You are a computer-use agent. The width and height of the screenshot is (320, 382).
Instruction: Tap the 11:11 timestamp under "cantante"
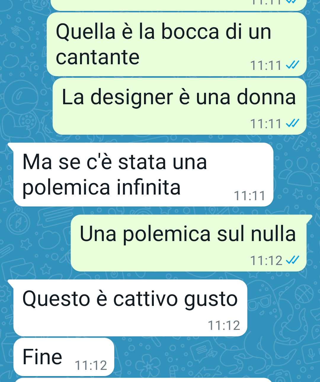[x=266, y=65]
